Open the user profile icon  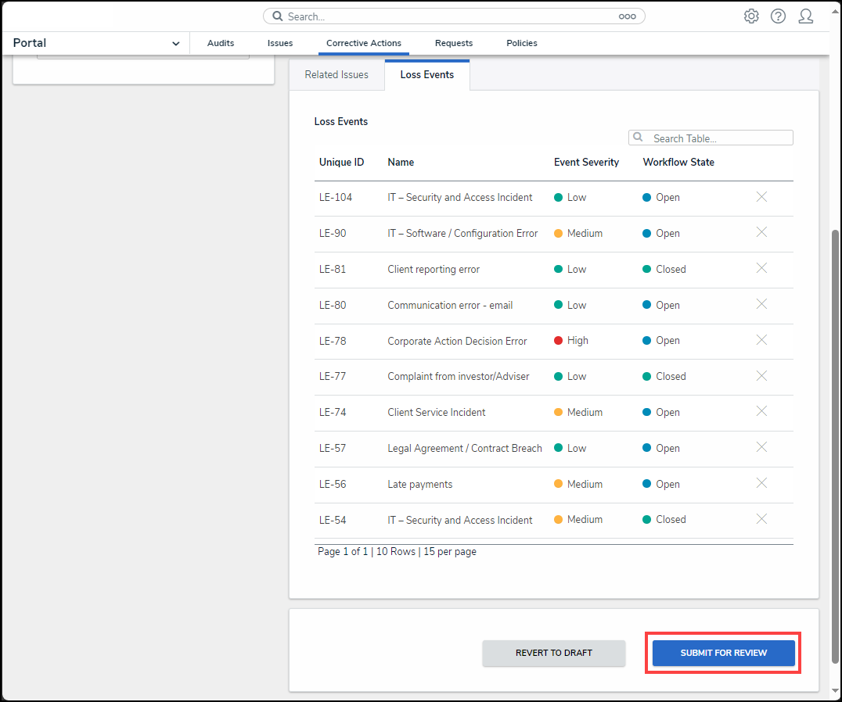click(x=805, y=16)
